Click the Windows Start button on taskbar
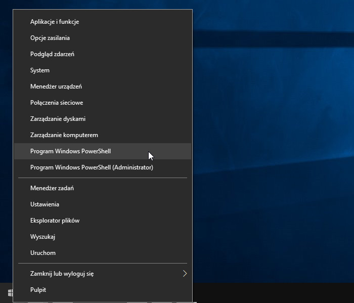This screenshot has width=354, height=303. [x=10, y=293]
